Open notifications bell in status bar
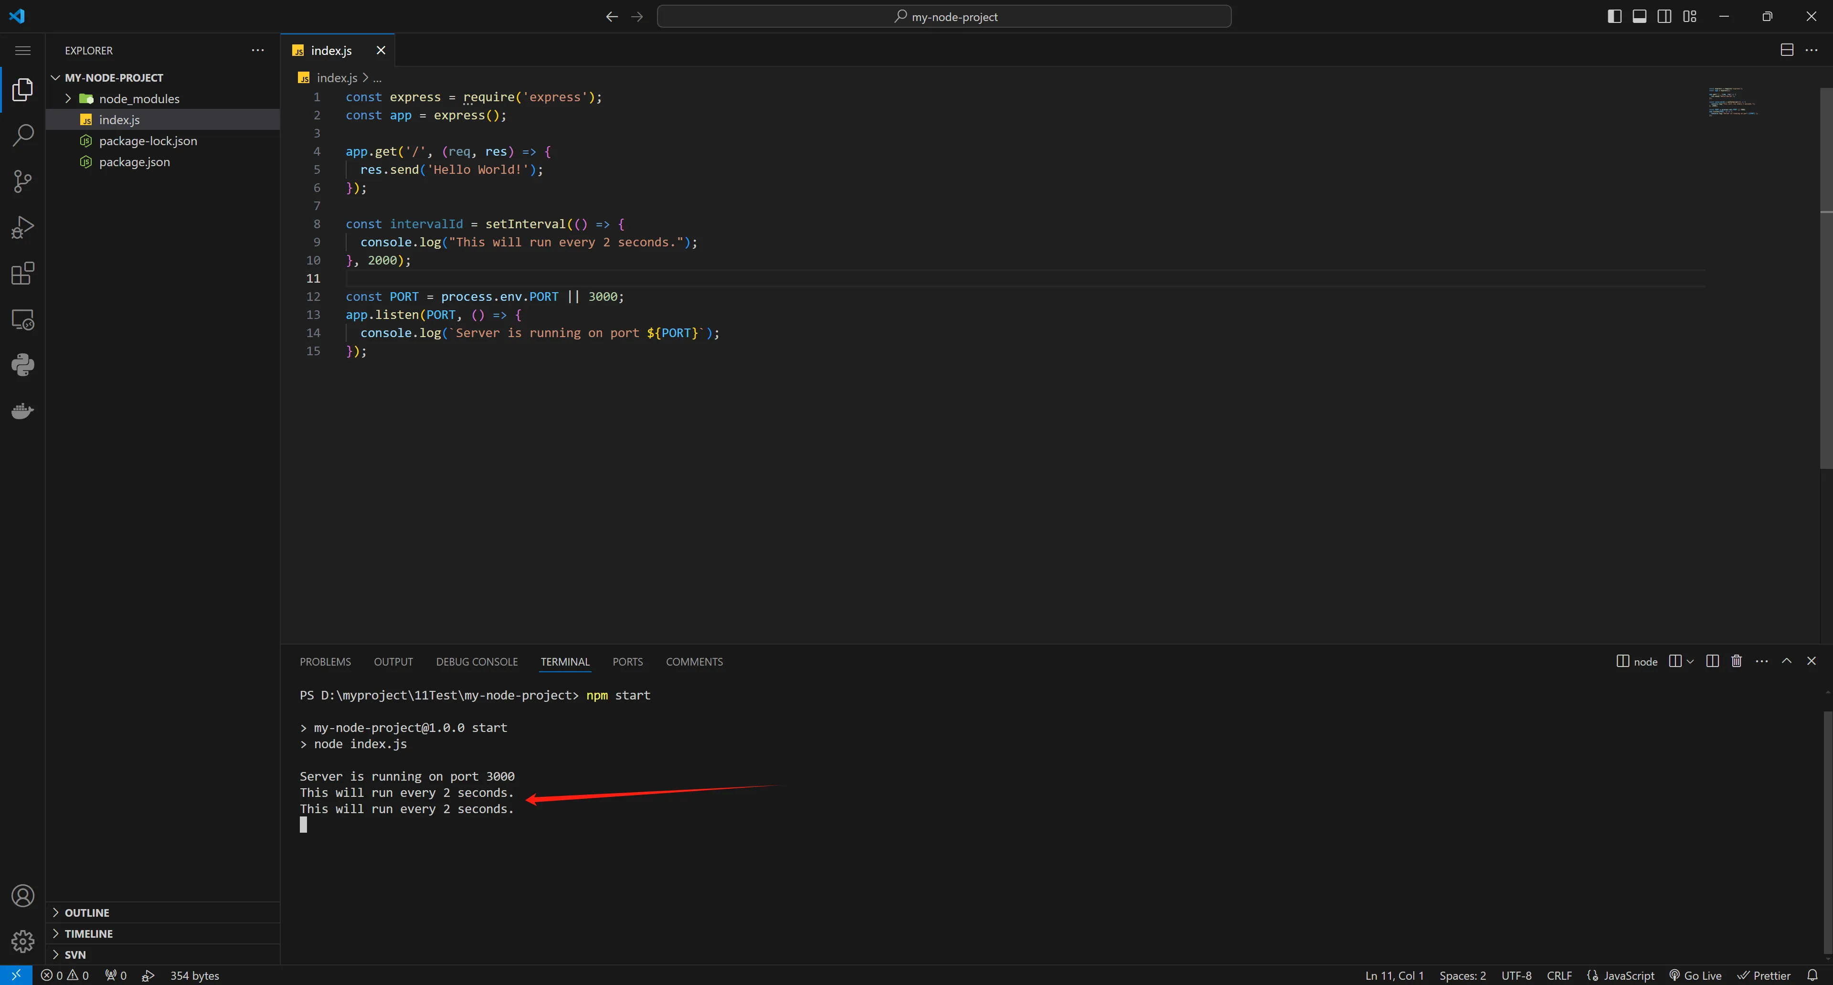1833x985 pixels. coord(1812,975)
